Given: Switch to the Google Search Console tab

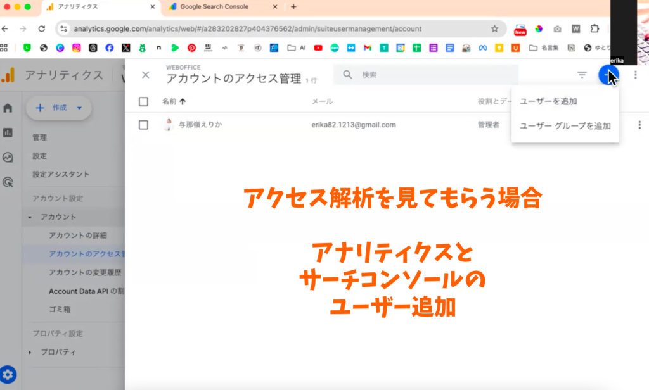Looking at the screenshot, I should pos(214,7).
